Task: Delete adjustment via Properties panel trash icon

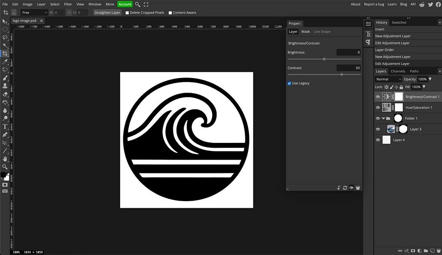Action: point(358,188)
